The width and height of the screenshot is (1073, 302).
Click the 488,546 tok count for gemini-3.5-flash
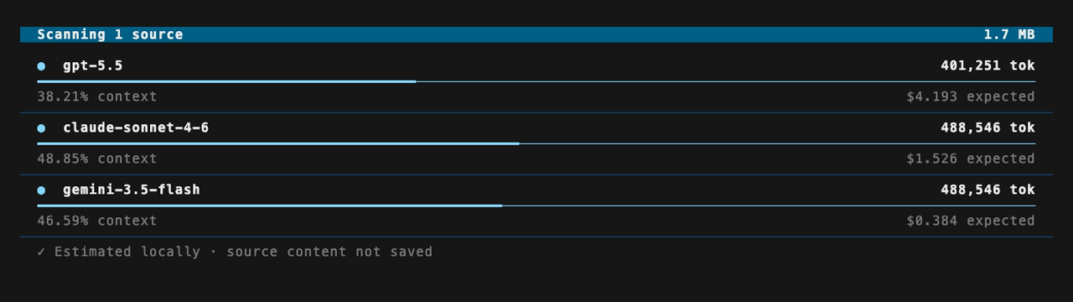click(x=987, y=190)
